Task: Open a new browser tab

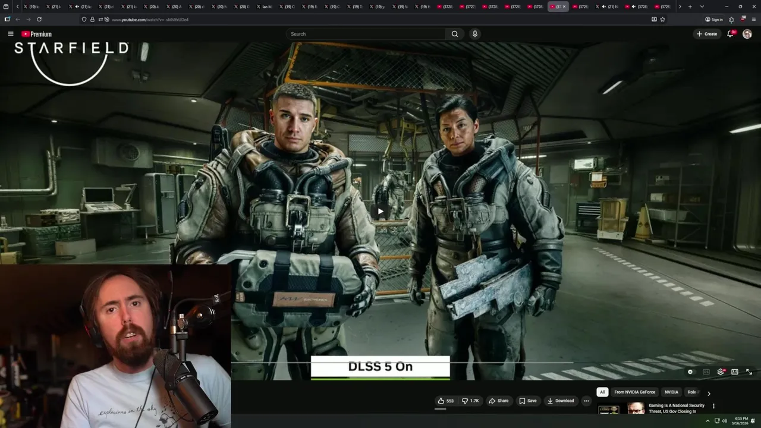Action: coord(690,7)
